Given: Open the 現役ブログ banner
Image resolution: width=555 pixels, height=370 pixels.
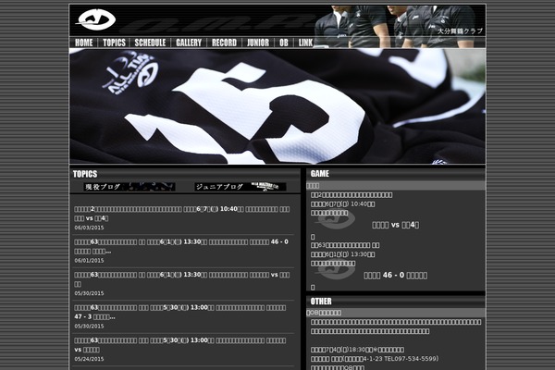Looking at the screenshot, I should coord(129,187).
